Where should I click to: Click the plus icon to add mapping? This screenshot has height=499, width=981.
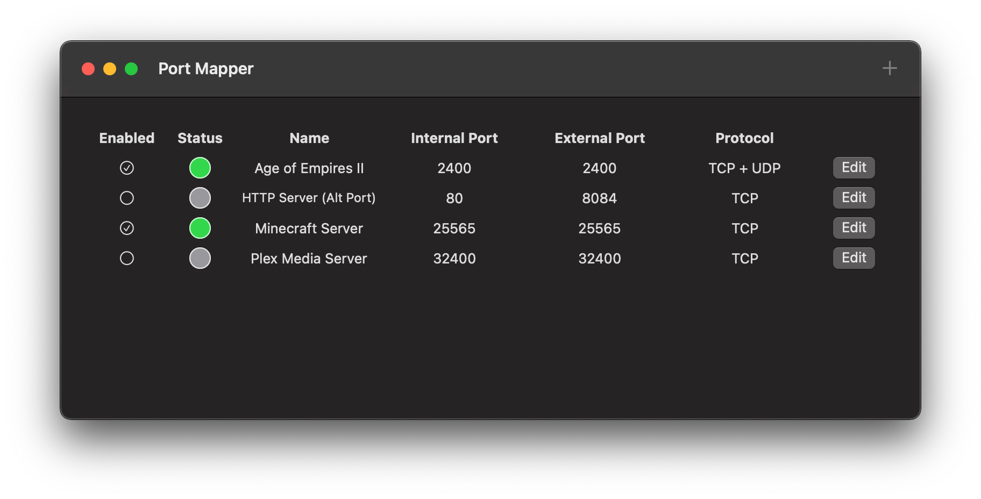point(890,68)
